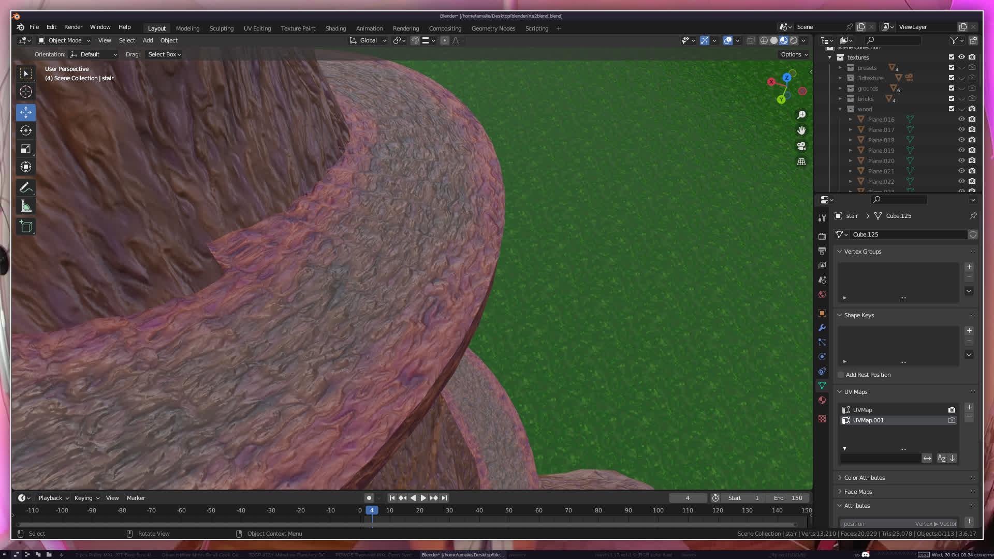Activate the Annotate tool
Screen dimensions: 994x559
pos(26,188)
